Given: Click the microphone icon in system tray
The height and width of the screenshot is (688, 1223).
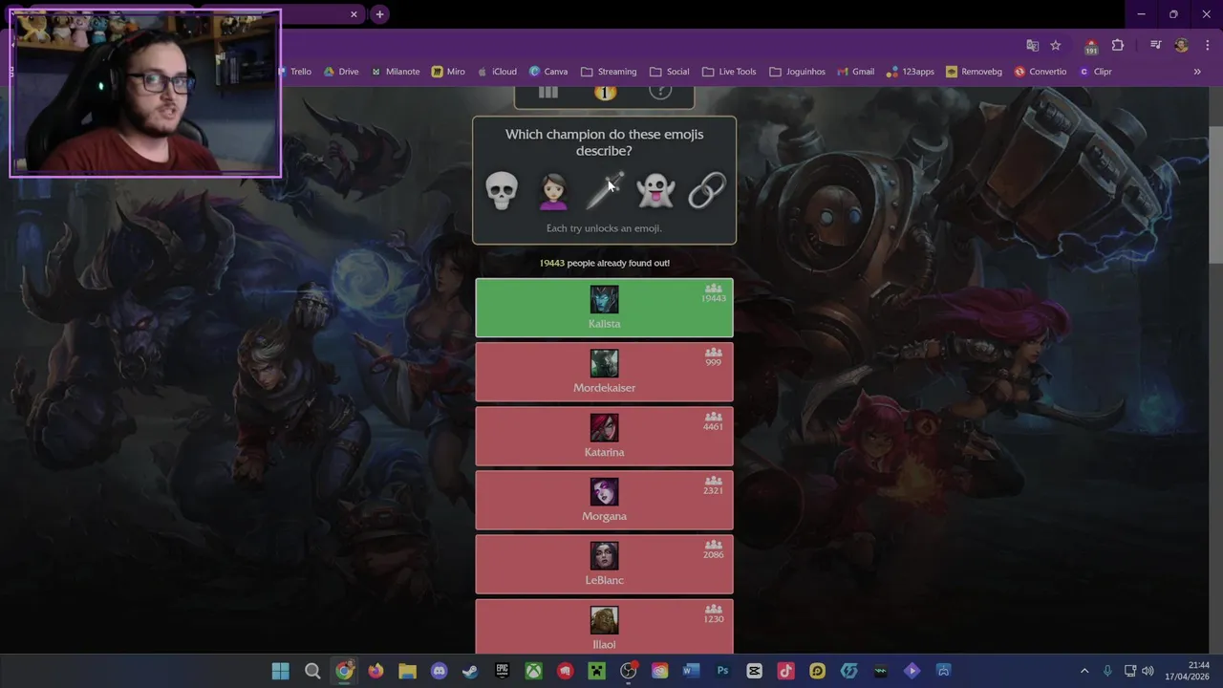Looking at the screenshot, I should coord(1107,671).
